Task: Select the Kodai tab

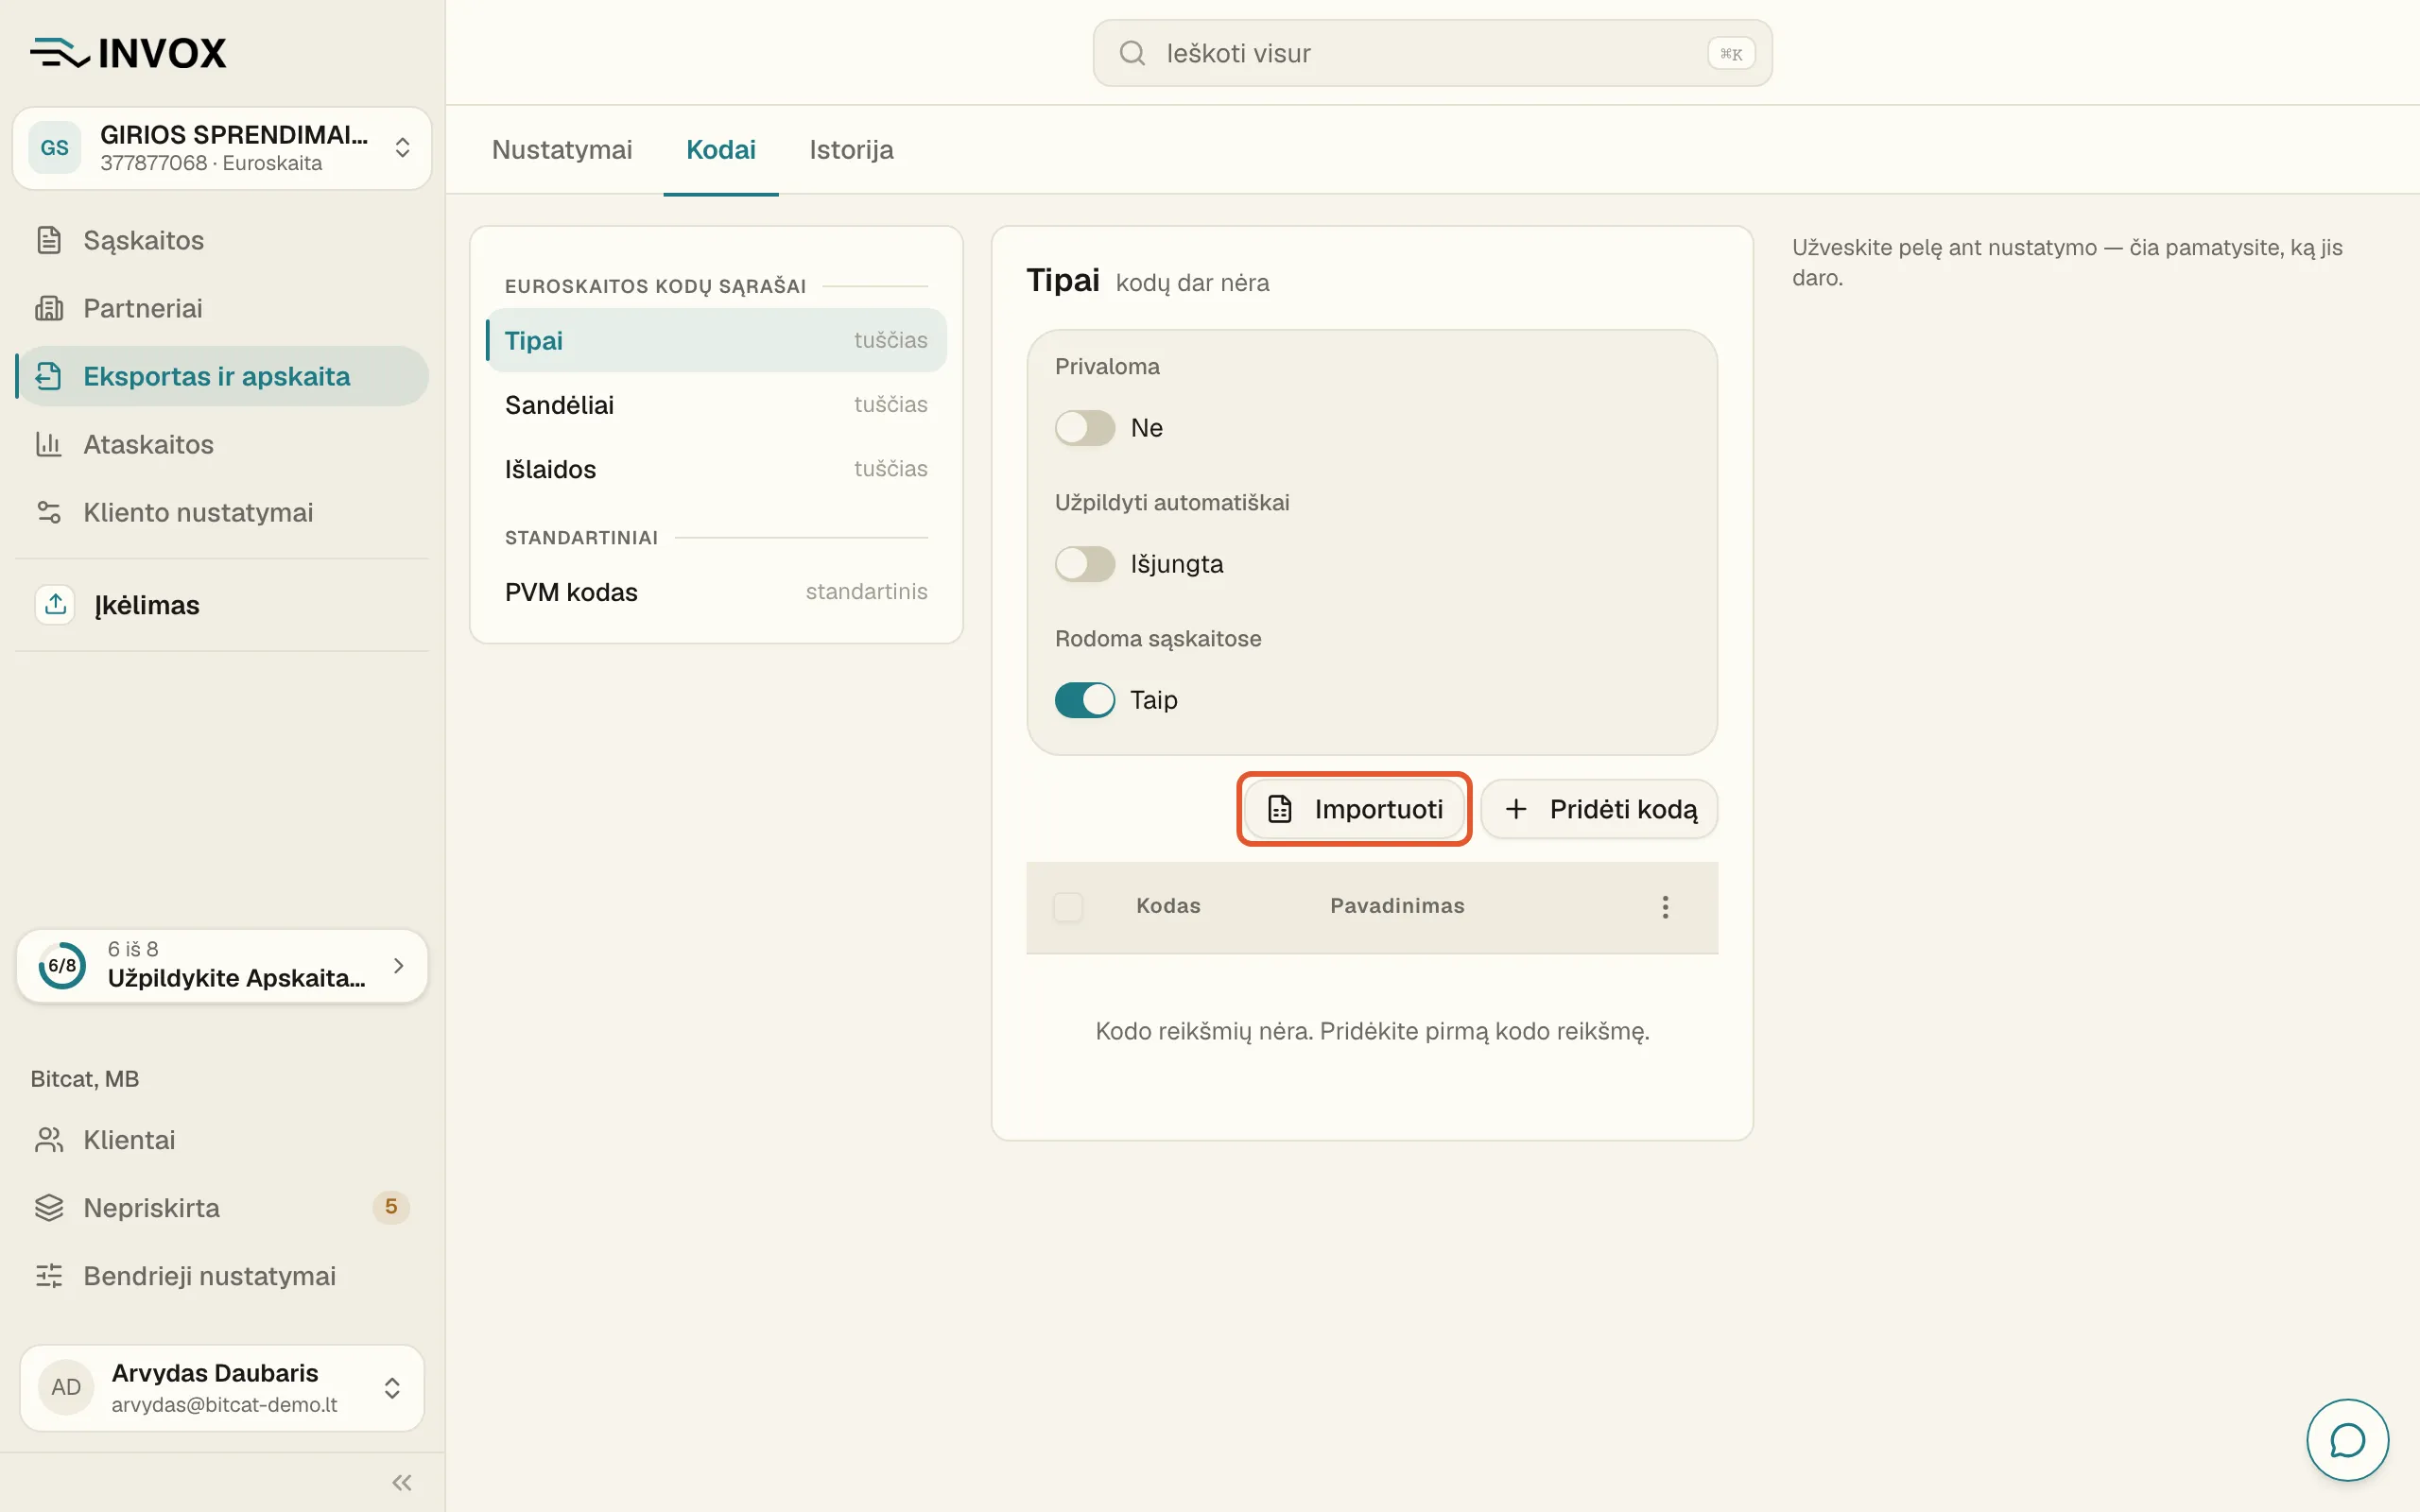Action: tap(721, 150)
